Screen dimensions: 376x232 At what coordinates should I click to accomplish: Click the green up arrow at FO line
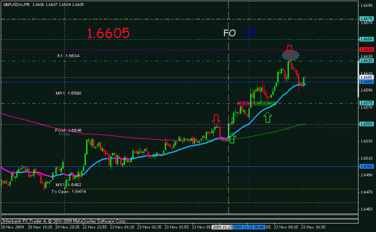[x=232, y=138]
